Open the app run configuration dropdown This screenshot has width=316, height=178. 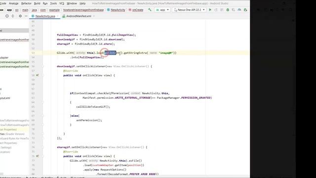coord(162,10)
